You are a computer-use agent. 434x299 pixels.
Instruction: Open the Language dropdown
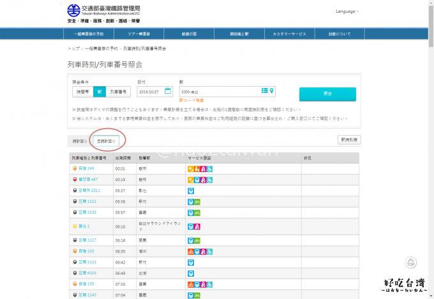[x=347, y=11]
